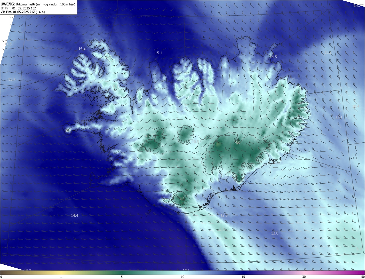Click the 14.4 value over the southwest ocean
The width and height of the screenshot is (365, 279).
pos(75,216)
